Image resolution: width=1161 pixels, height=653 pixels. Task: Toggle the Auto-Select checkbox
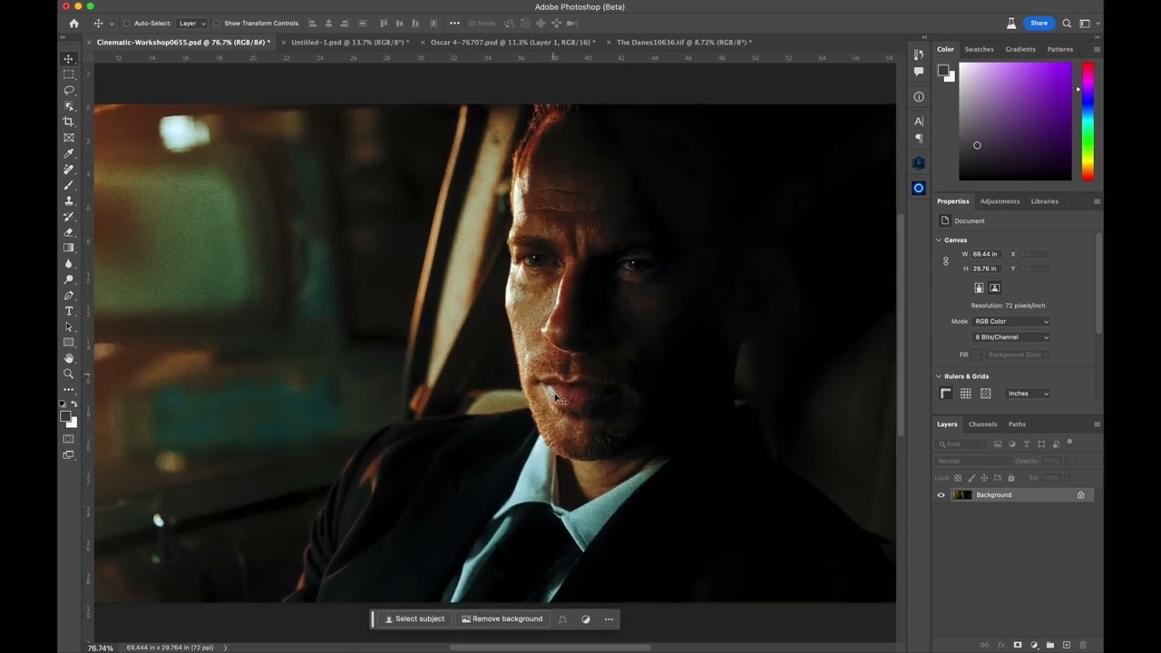[x=126, y=24]
